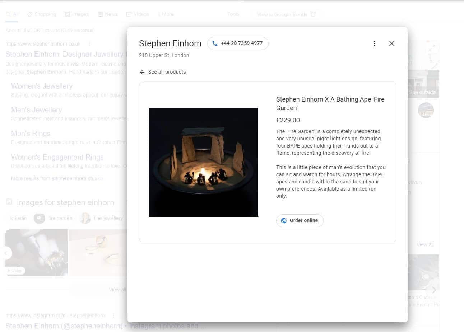Close the Stephen Einhorn product dialog
Viewport: 464px width, 332px height.
tap(392, 43)
